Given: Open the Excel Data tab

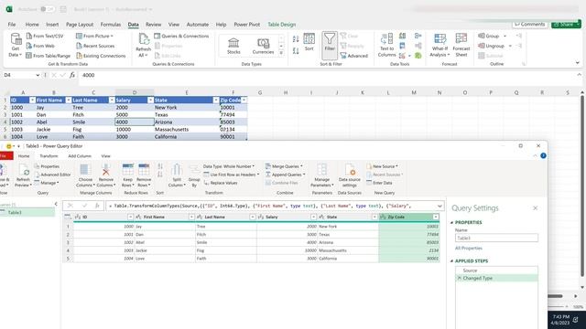Looking at the screenshot, I should coord(133,25).
